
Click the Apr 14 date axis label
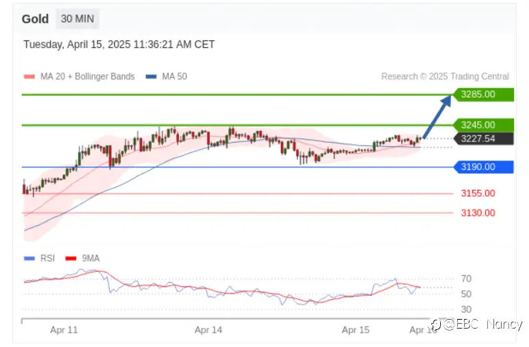click(208, 330)
